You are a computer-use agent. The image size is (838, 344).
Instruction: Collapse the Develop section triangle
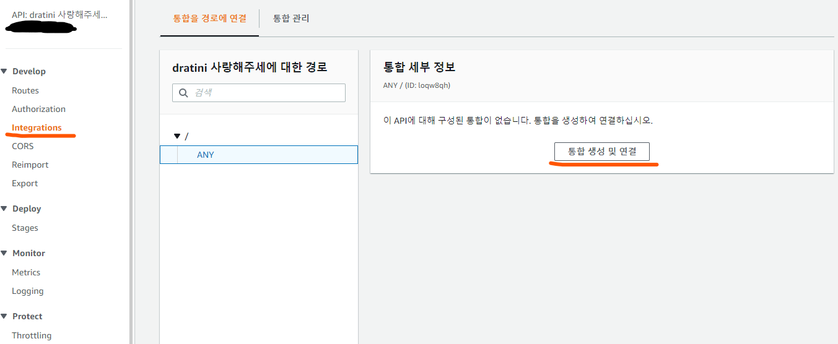point(4,71)
